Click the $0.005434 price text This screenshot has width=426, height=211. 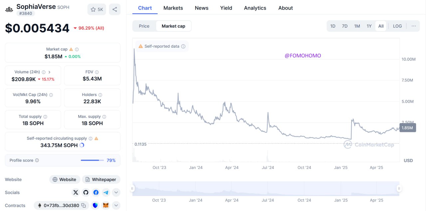coord(37,28)
